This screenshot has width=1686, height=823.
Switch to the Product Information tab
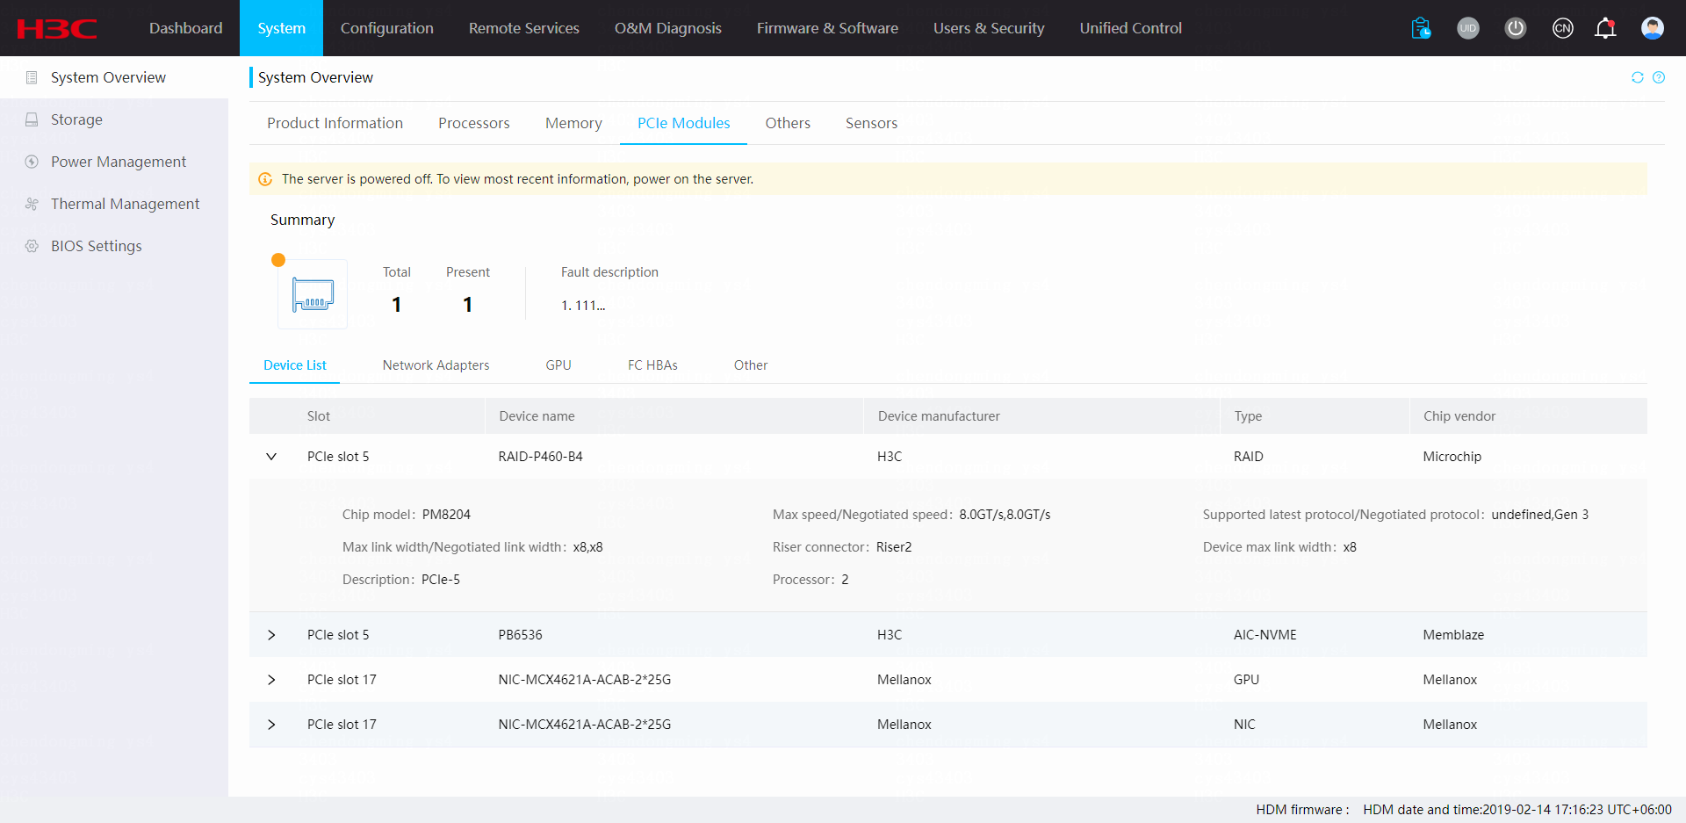pyautogui.click(x=335, y=123)
